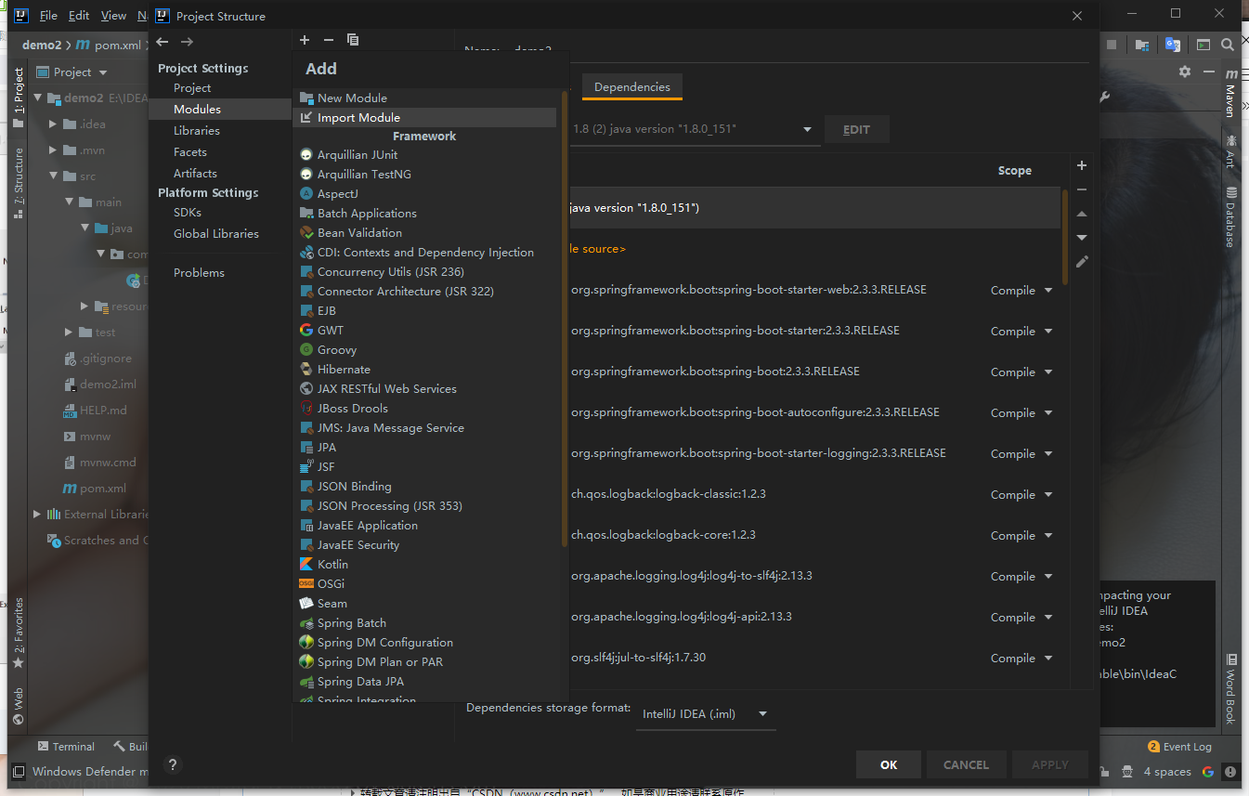Open the Database tool window
The width and height of the screenshot is (1249, 796).
coord(1231,215)
